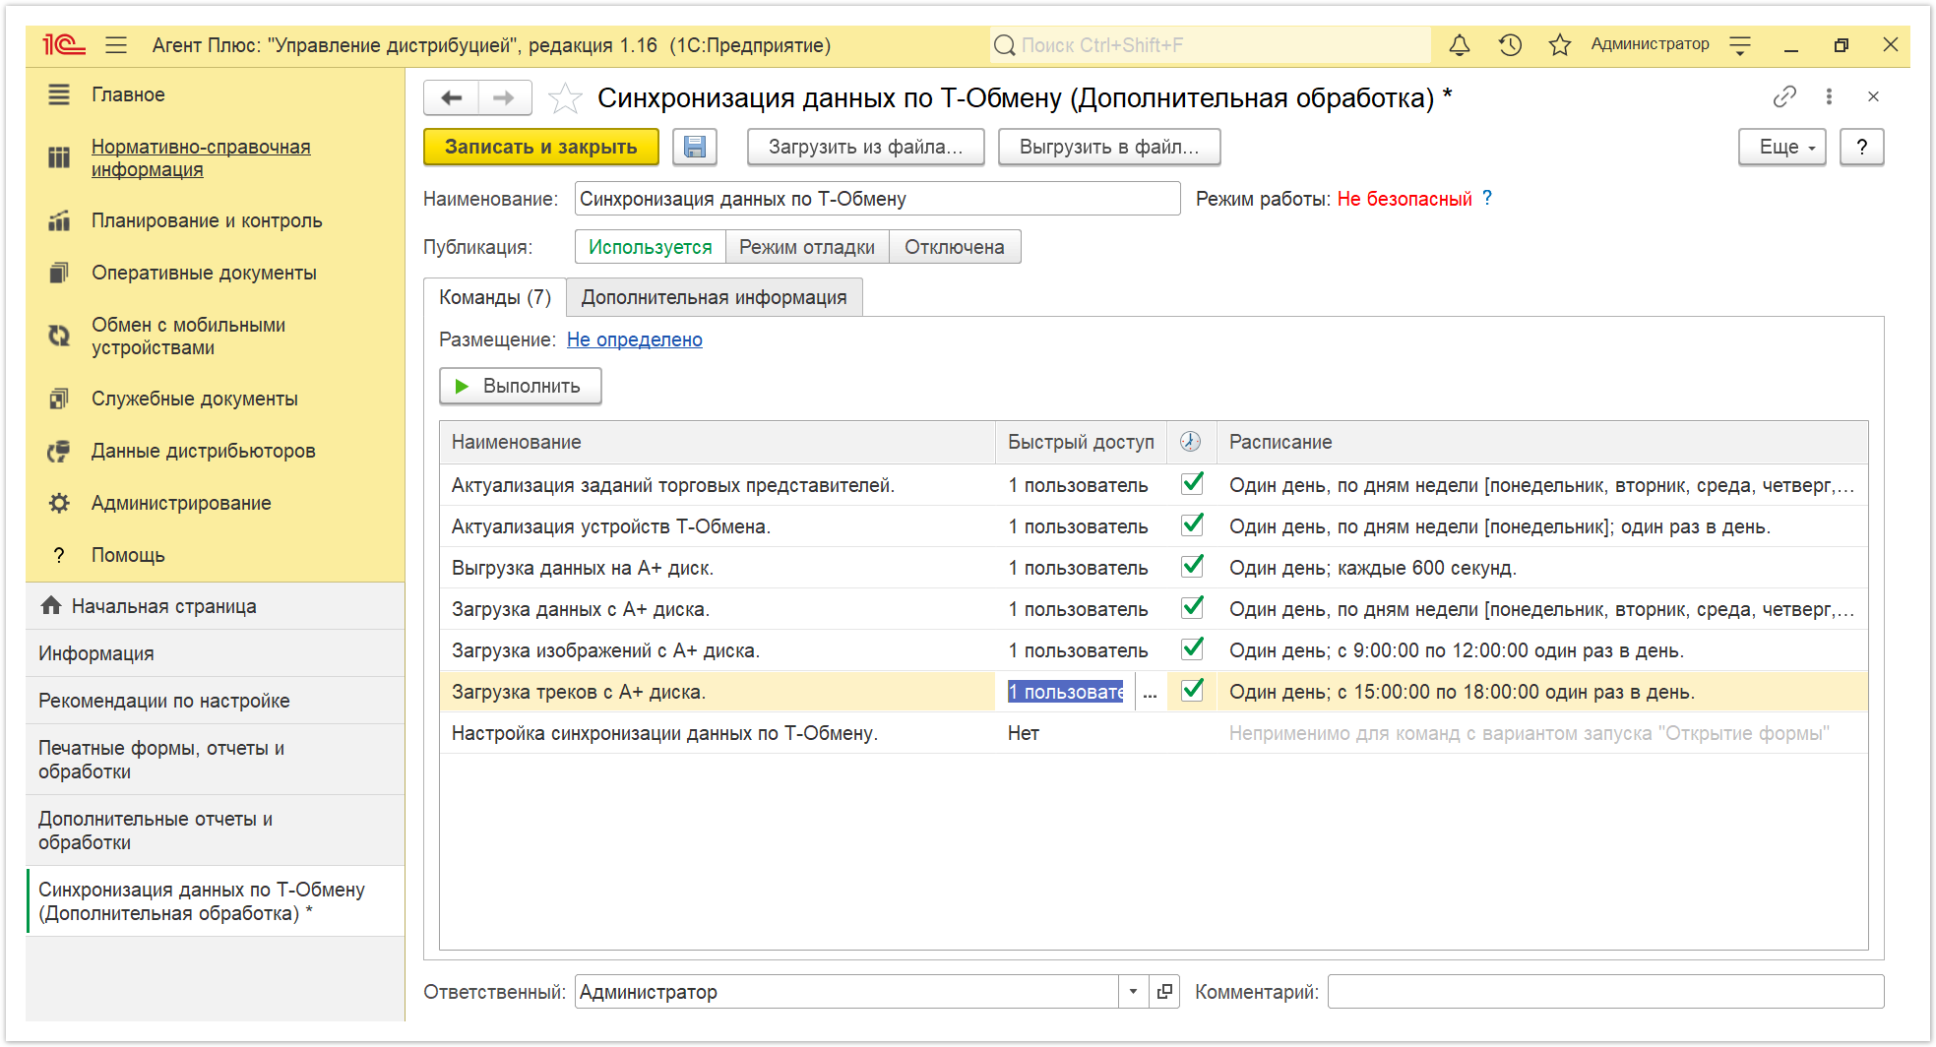Screen dimensions: 1936x1047
Task: Click the Комментарий input field
Action: 1606,992
